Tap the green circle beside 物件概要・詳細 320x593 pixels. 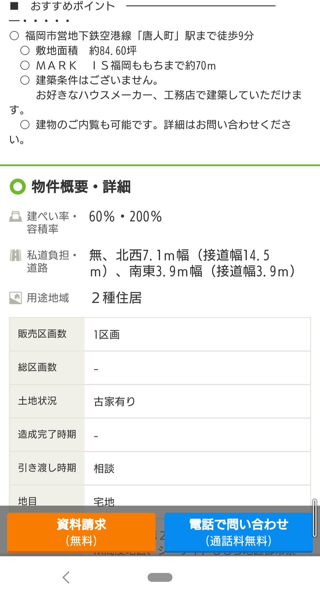18,187
